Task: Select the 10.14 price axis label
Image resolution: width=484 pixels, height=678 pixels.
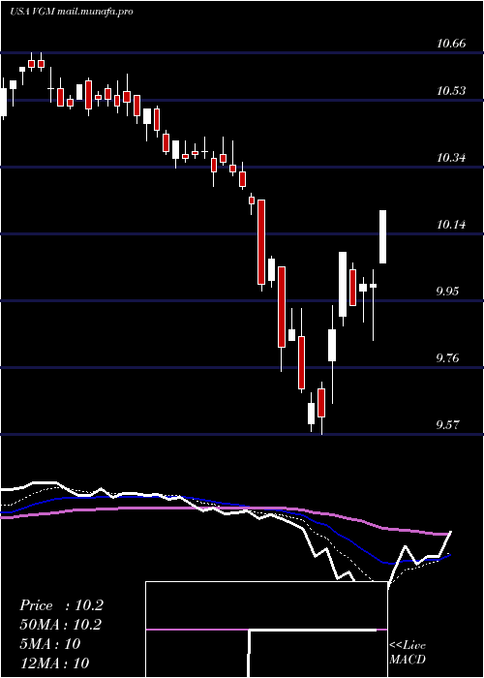Action: 451,225
